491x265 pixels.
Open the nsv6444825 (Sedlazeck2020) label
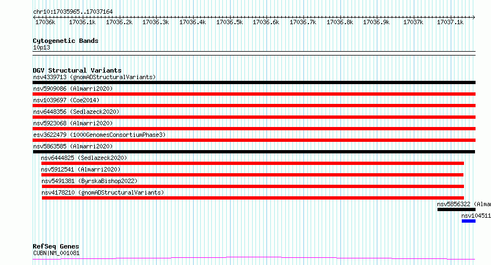pyautogui.click(x=84, y=158)
